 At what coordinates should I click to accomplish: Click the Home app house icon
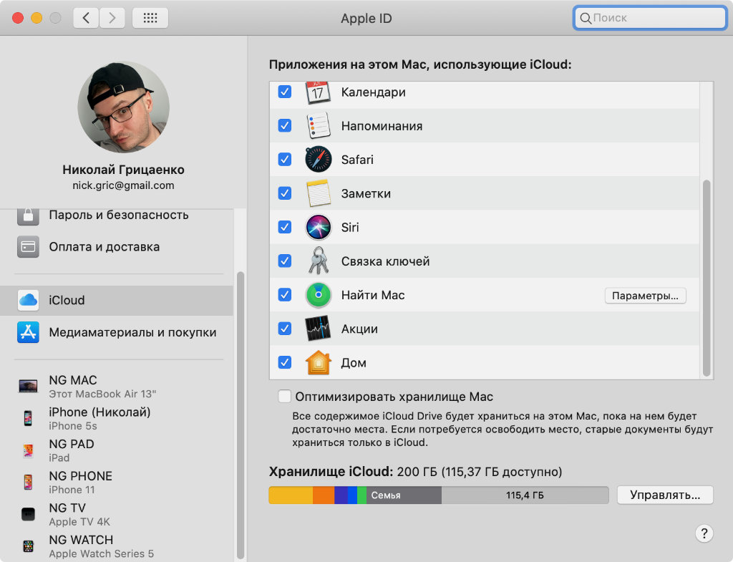[x=319, y=362]
